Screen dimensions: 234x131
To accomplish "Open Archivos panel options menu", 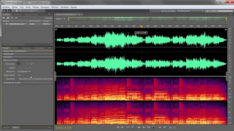I will click(x=49, y=15).
